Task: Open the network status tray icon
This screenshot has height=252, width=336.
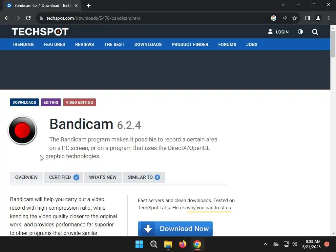Action: (x=286, y=244)
